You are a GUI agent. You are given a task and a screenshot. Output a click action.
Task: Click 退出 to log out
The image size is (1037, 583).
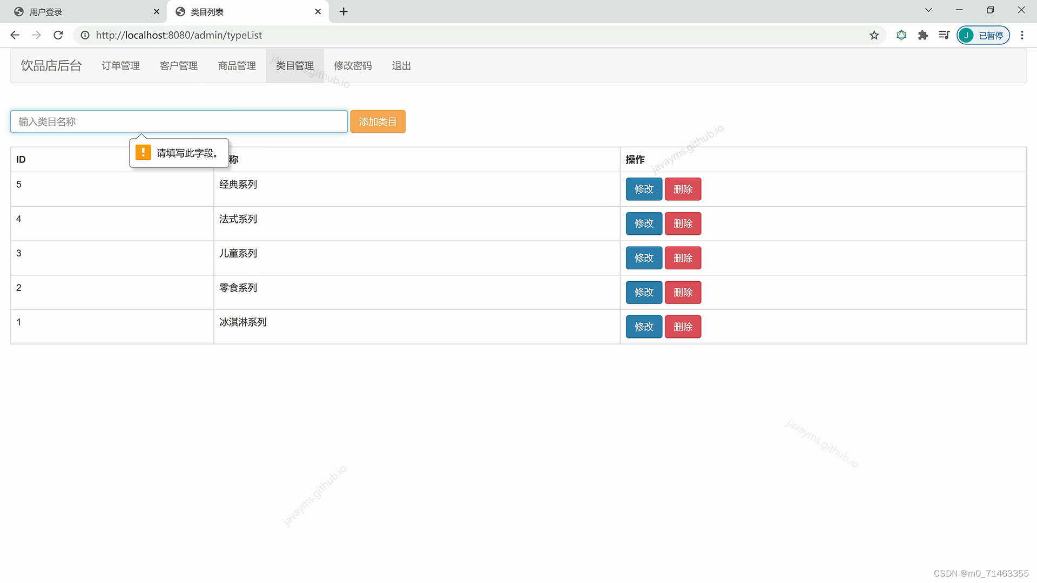click(x=401, y=66)
